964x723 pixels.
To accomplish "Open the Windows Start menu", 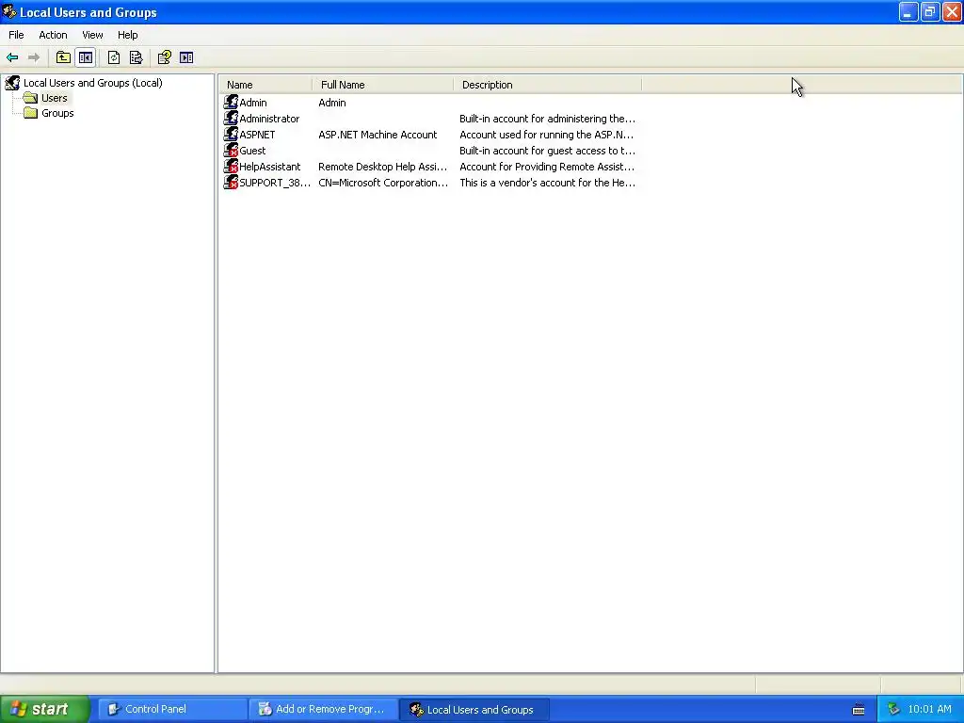I will click(44, 709).
